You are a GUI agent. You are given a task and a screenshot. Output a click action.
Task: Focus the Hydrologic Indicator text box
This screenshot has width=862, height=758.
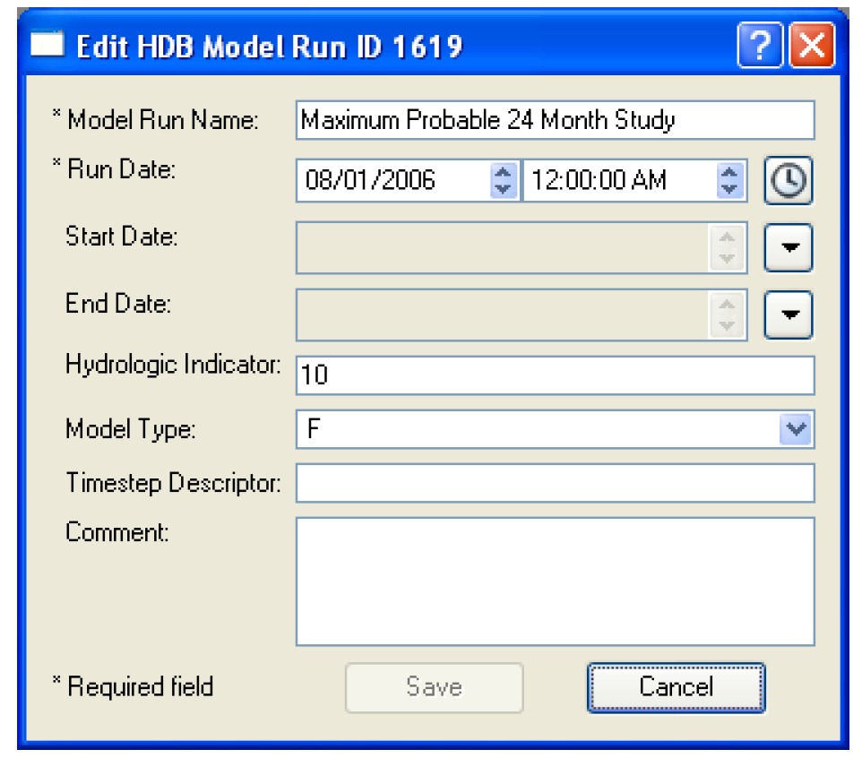point(554,375)
